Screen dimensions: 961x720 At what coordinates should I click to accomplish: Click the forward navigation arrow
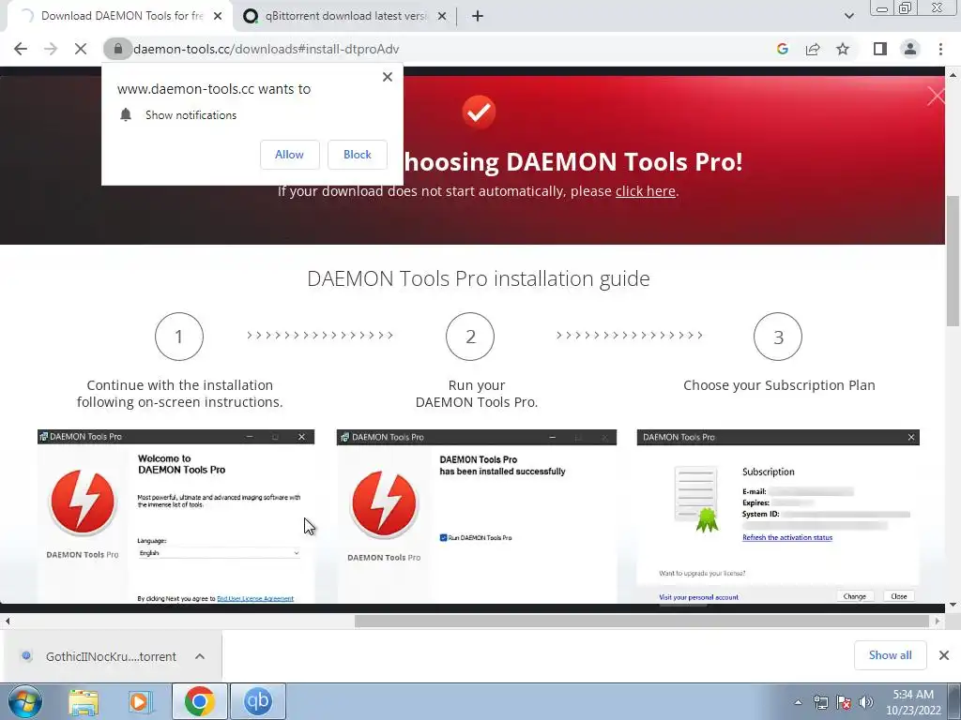pyautogui.click(x=51, y=49)
